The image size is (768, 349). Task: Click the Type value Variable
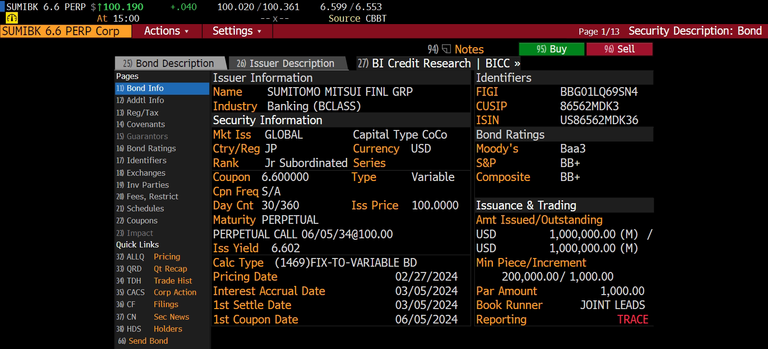pyautogui.click(x=433, y=177)
